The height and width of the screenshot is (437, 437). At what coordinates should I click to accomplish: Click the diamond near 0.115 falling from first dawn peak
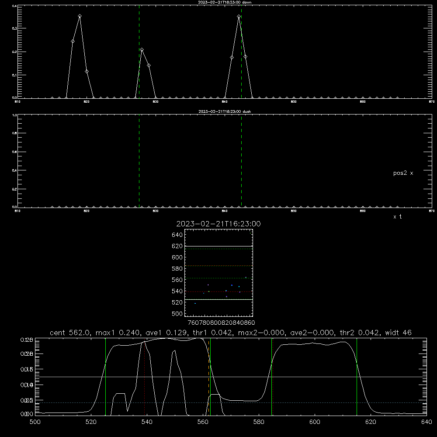87,72
